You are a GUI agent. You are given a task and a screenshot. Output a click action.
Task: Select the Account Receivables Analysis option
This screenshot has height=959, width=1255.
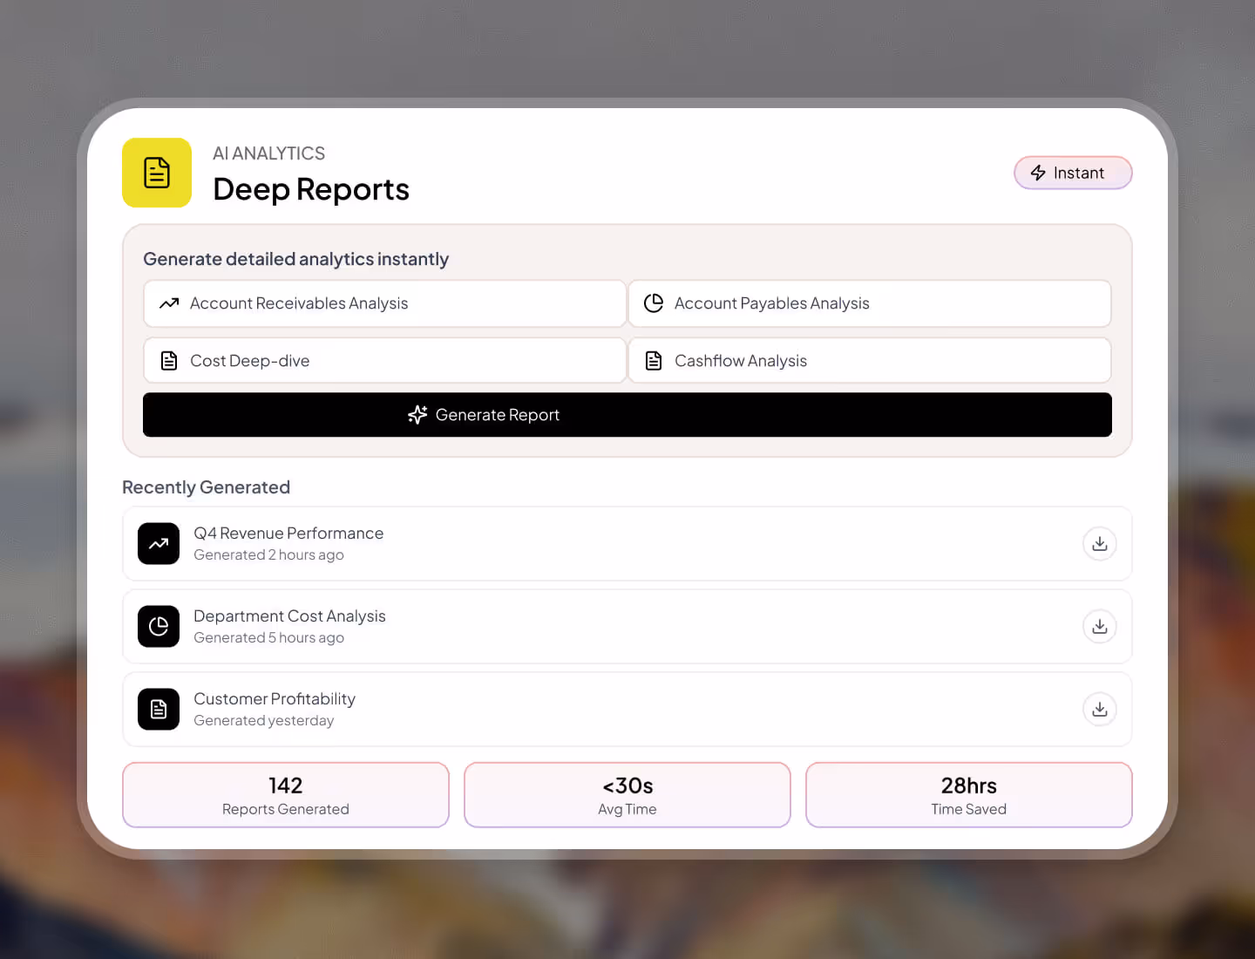coord(384,303)
